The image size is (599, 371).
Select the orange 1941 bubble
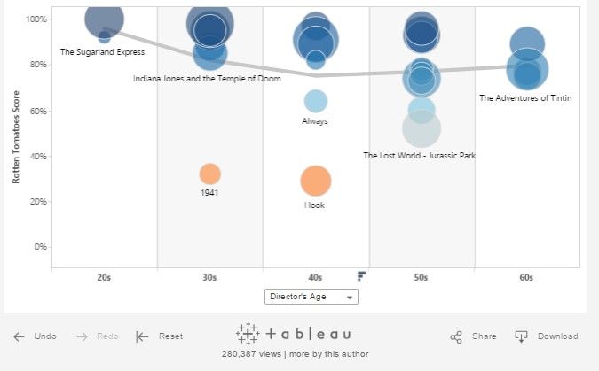[209, 174]
